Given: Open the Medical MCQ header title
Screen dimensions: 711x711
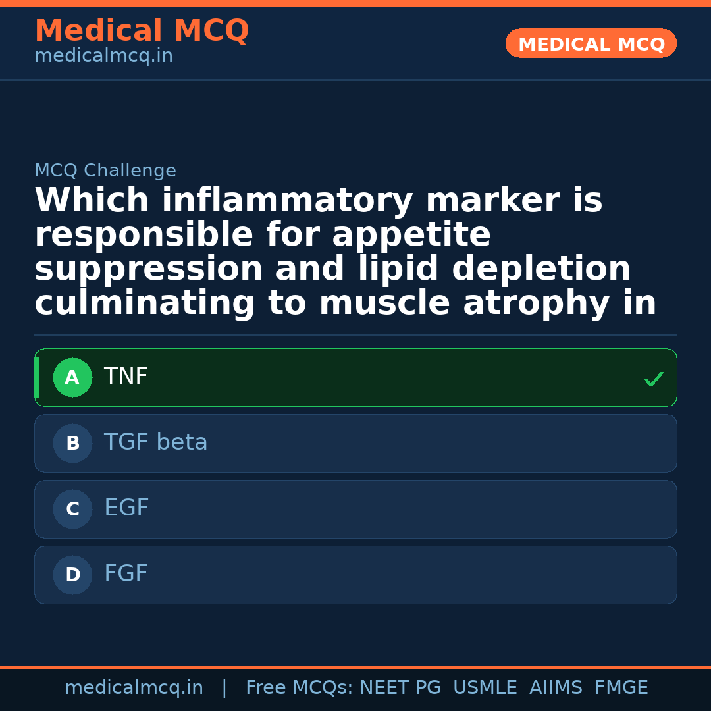Looking at the screenshot, I should [x=142, y=31].
